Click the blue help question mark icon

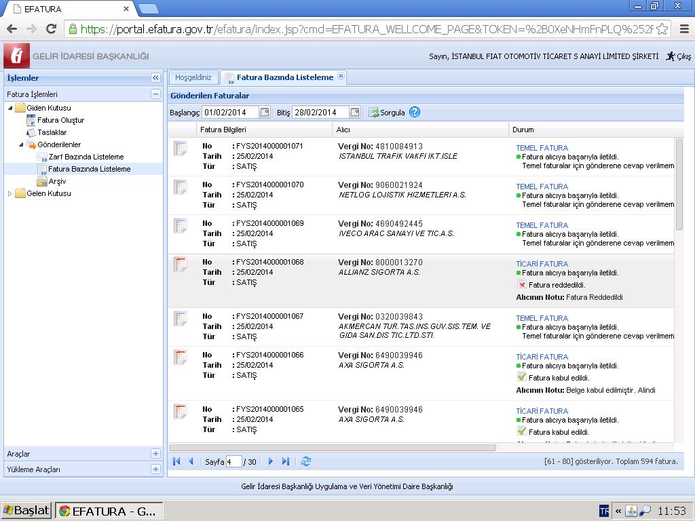pyautogui.click(x=415, y=113)
